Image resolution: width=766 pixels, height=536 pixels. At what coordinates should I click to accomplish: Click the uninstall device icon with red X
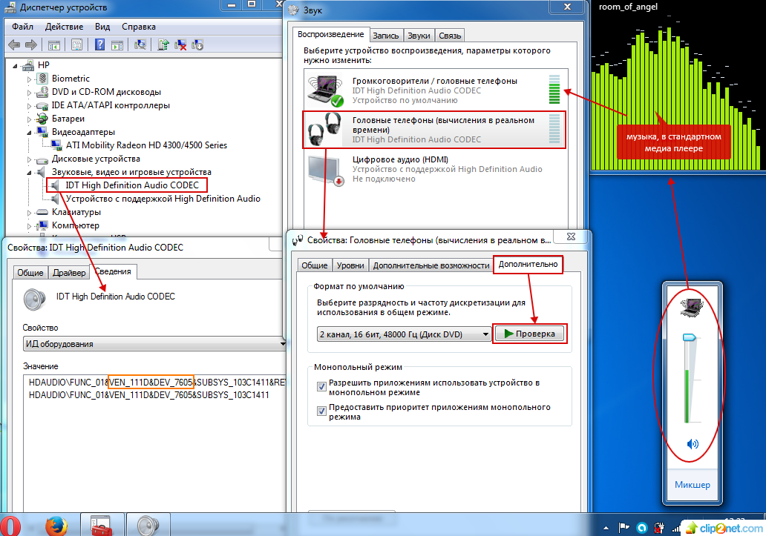180,45
